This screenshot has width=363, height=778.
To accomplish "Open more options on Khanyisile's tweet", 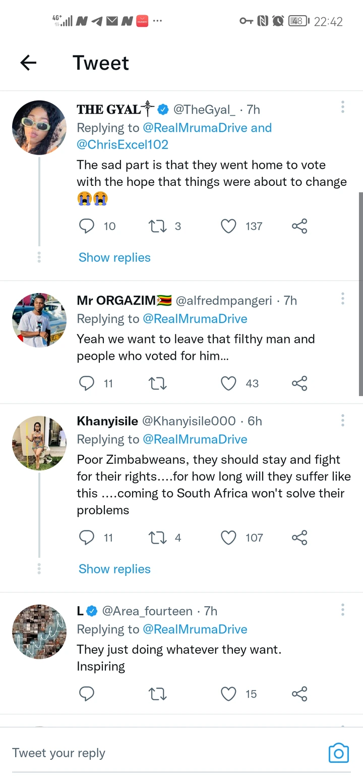I will (x=342, y=420).
